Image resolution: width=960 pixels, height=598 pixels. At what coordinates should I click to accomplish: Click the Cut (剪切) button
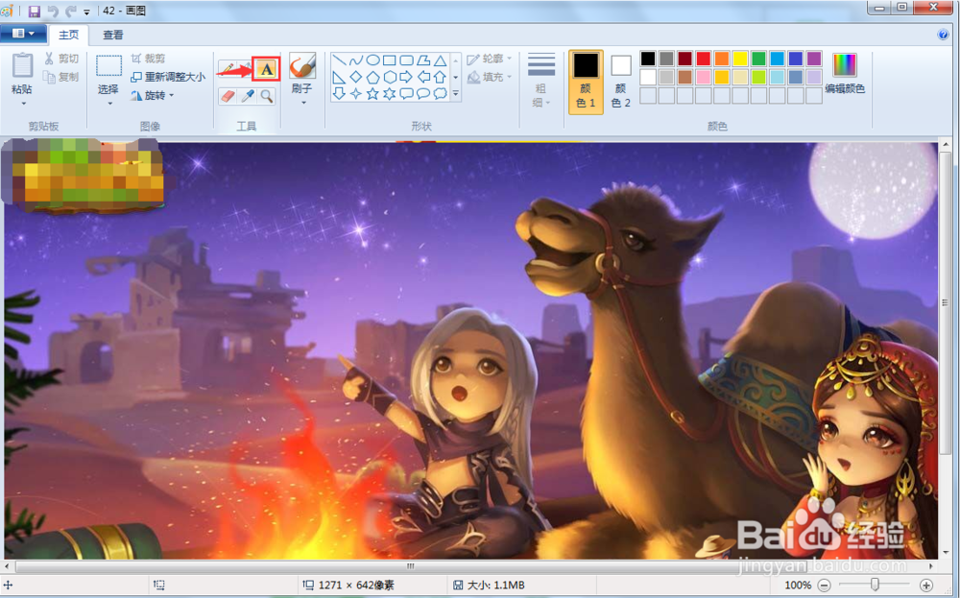tap(61, 59)
